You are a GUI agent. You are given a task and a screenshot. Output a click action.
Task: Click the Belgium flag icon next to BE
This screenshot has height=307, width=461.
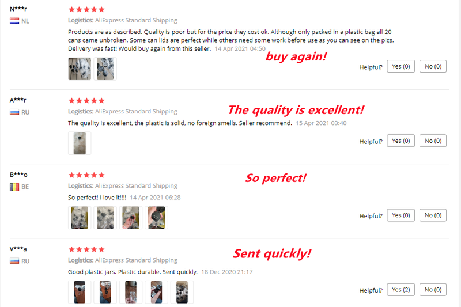pos(14,187)
